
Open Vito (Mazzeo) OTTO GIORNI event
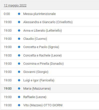[x=43, y=105]
